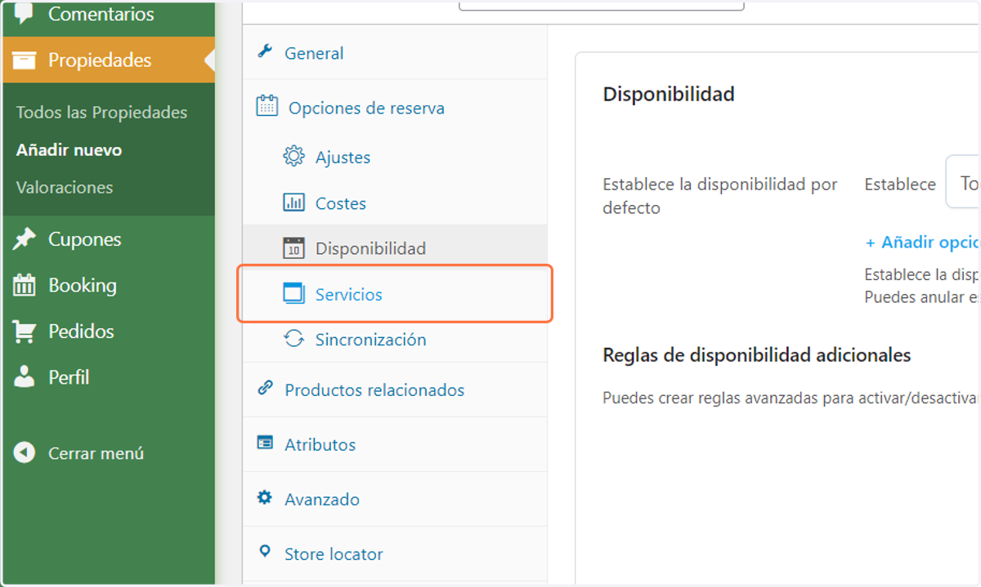Click the Avanzado gear icon

265,497
